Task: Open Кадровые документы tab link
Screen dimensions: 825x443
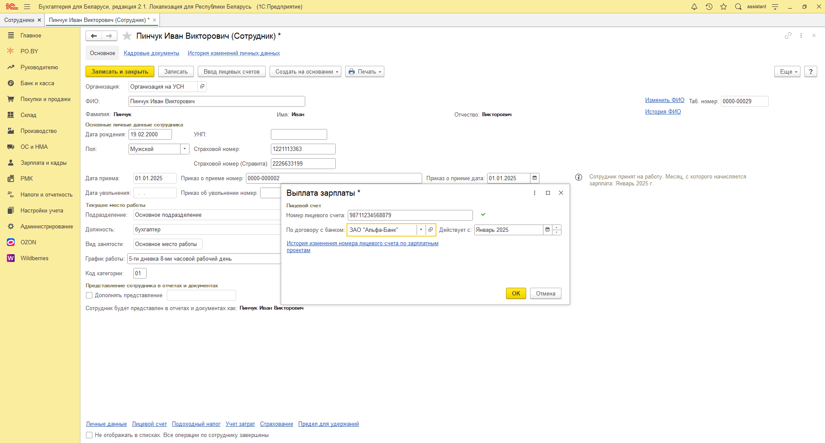Action: tap(151, 53)
